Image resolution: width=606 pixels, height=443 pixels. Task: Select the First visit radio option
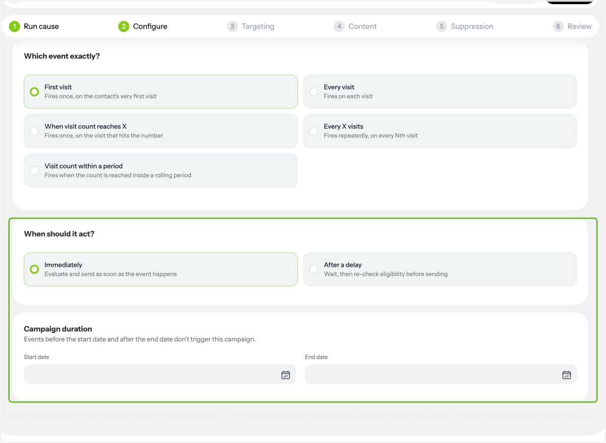tap(161, 91)
